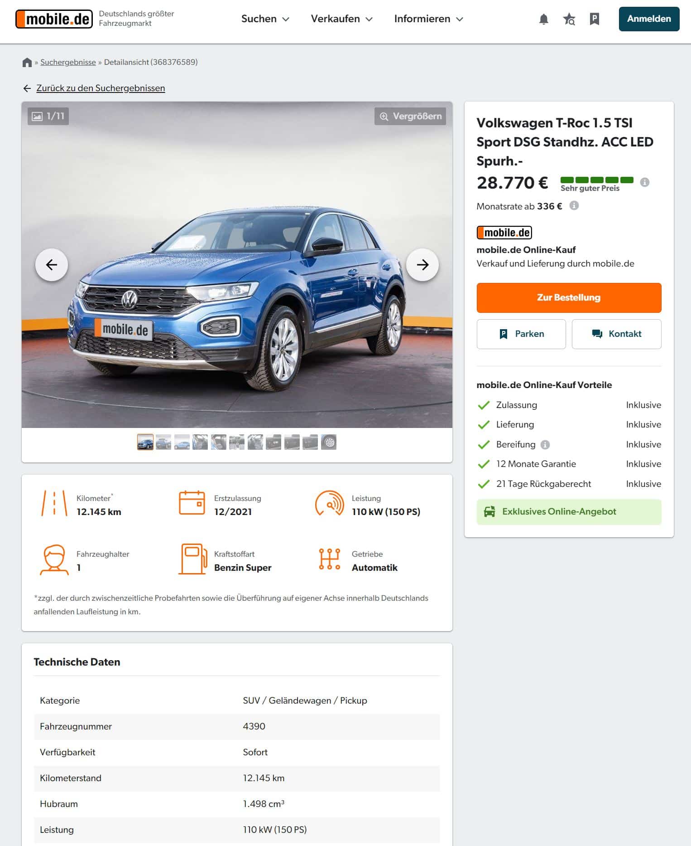Click Fahrzeugnummer value 4390
This screenshot has width=691, height=846.
[x=254, y=726]
